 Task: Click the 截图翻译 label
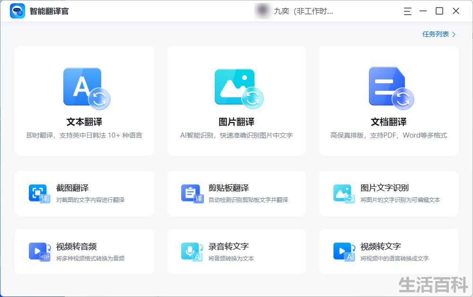coord(72,188)
